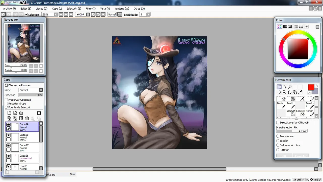Choose the Pencil preset in the tool tray

tap(291, 105)
